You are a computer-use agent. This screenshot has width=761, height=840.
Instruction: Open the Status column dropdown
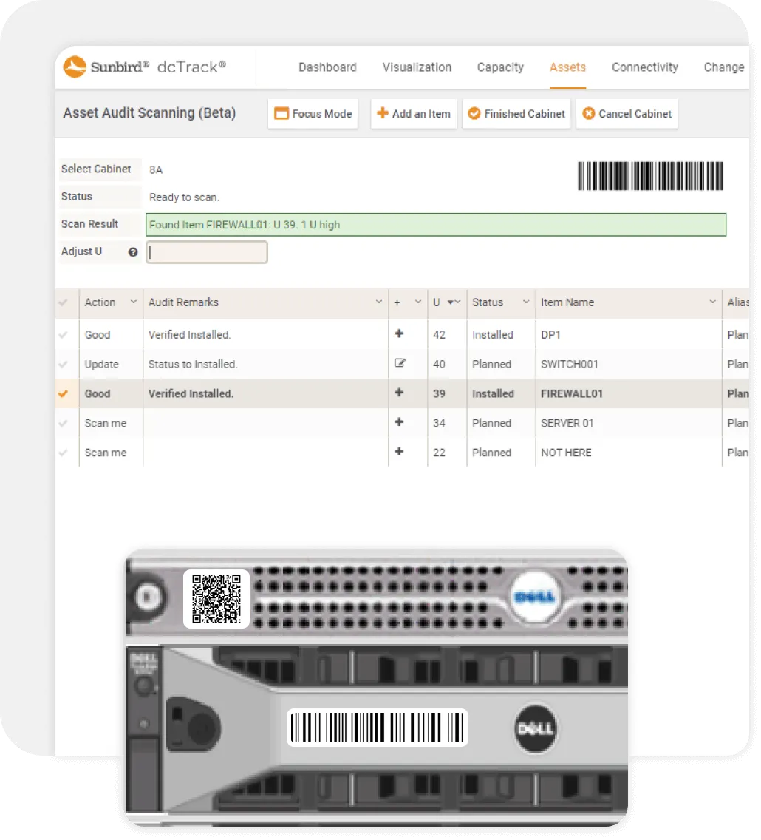526,302
